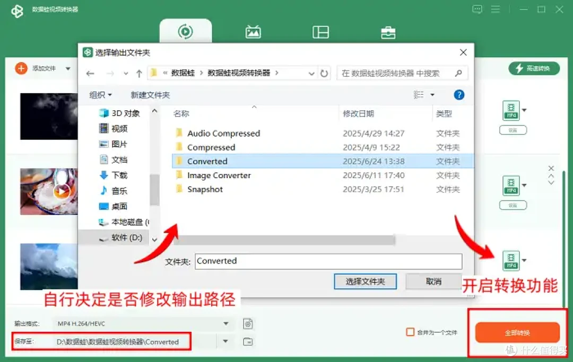Select 下载 in navigation pane
This screenshot has width=573, height=362.
click(x=114, y=175)
